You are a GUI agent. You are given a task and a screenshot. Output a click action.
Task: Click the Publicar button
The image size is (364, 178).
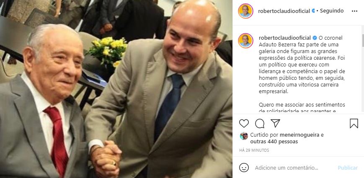[x=348, y=168]
